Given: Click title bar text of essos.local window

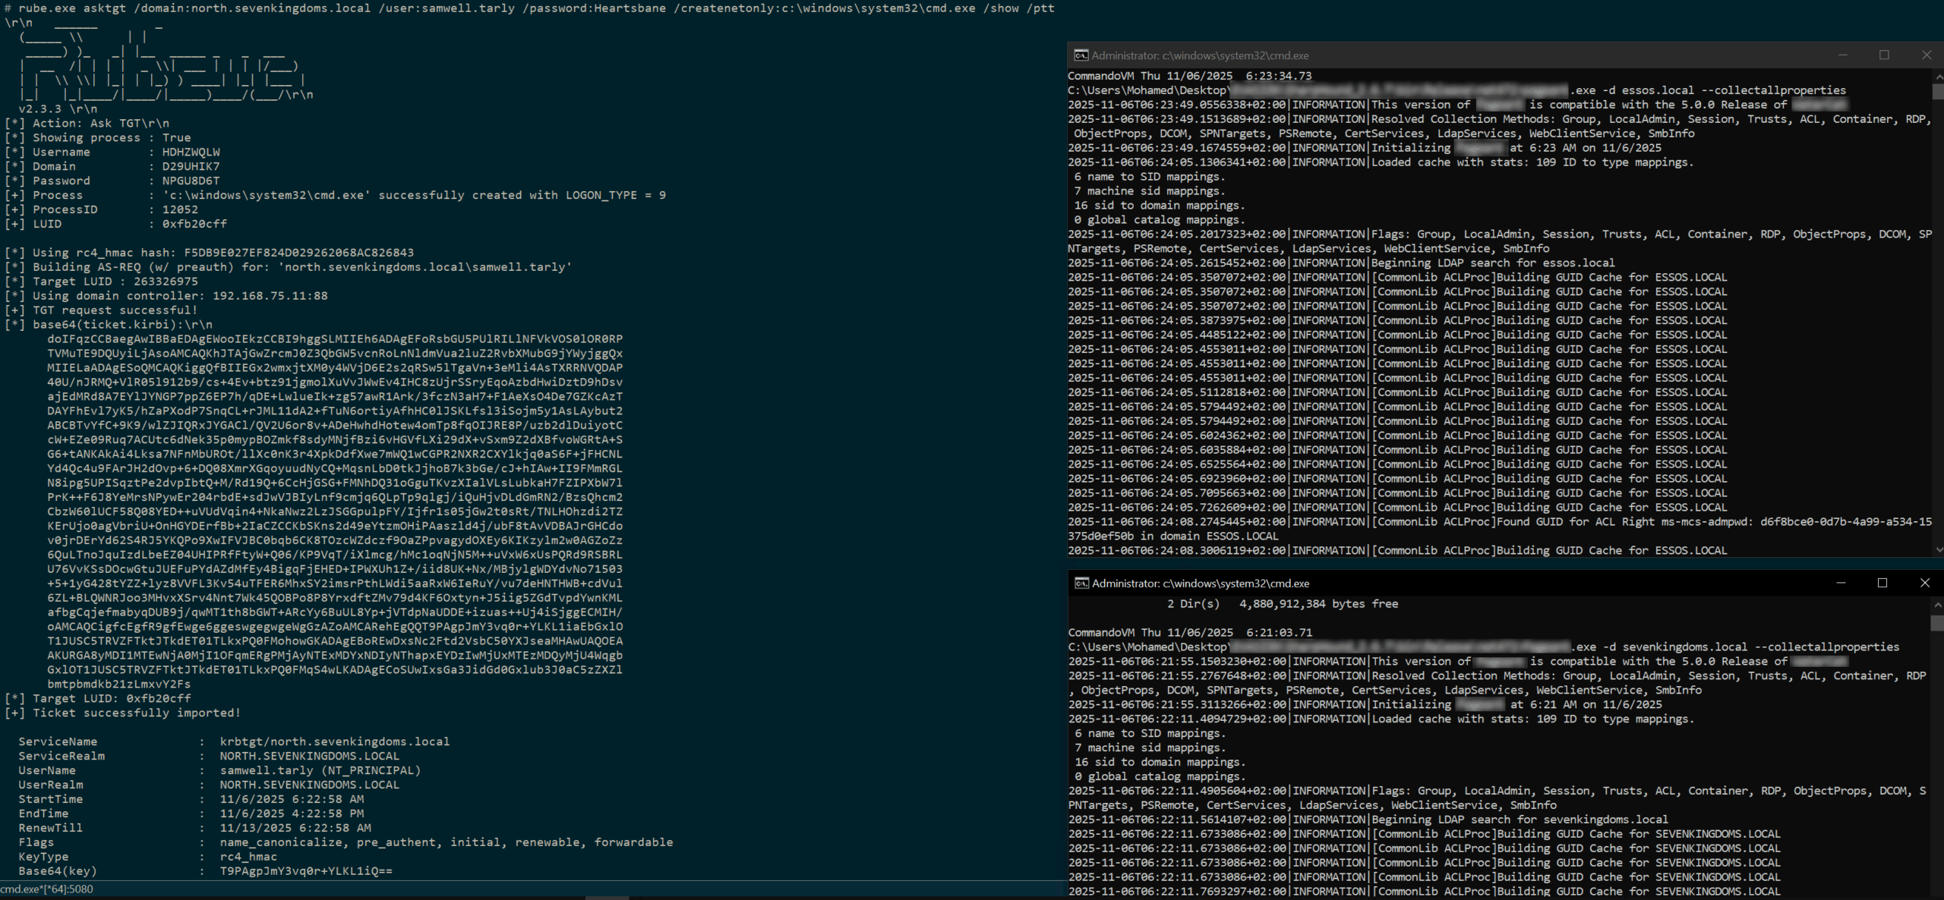Looking at the screenshot, I should click(x=1200, y=55).
